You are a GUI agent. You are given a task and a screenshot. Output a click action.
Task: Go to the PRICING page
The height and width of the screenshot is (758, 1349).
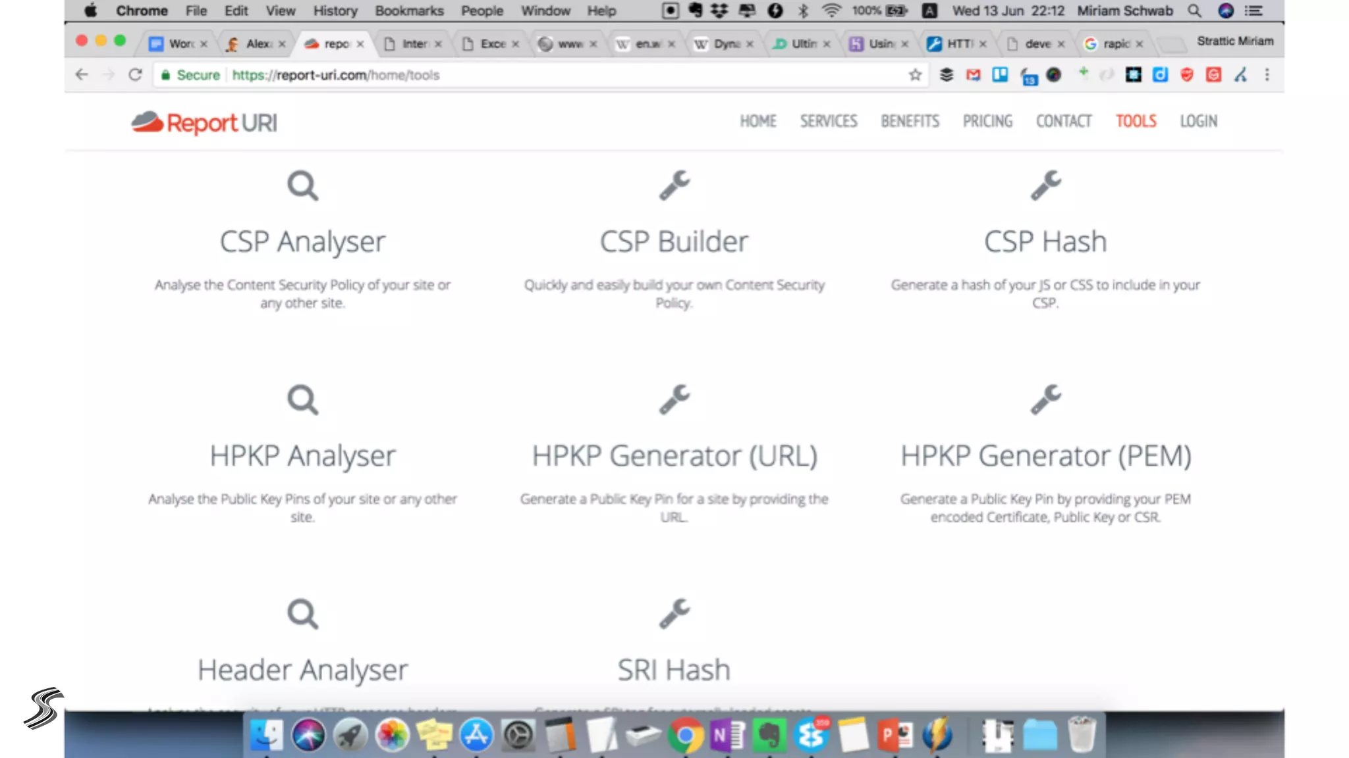pos(987,121)
